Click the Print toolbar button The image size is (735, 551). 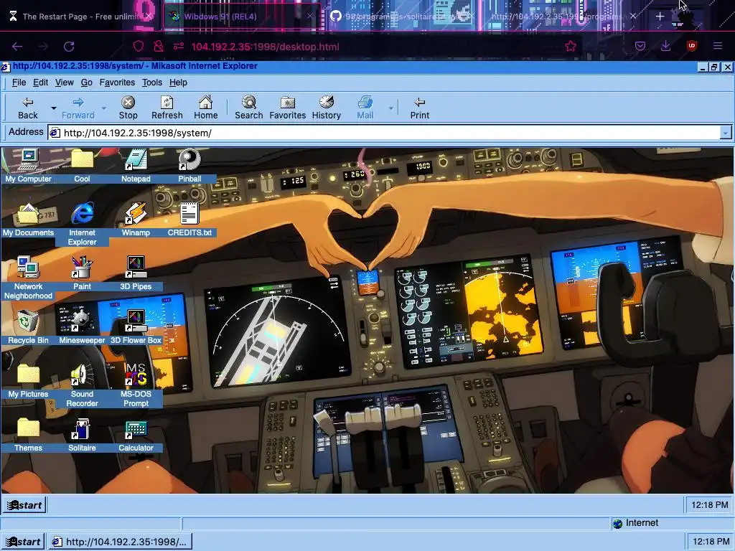click(x=419, y=108)
